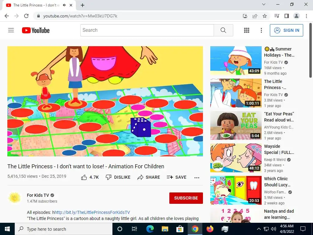Screen dimensions: 313x235
Task: Open volume control in system tray
Action: pyautogui.click(x=274, y=229)
